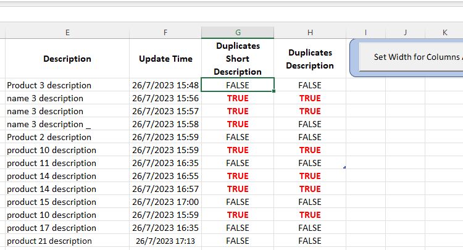Image resolution: width=463 pixels, height=250 pixels.
Task: Click column G FALSE in product 15 row
Action: click(x=238, y=202)
